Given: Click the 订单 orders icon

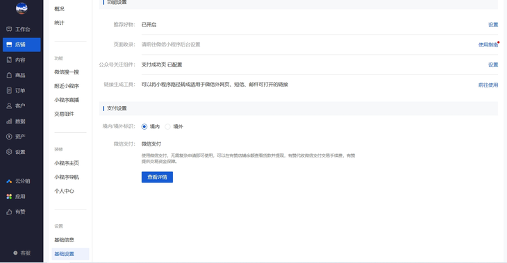Looking at the screenshot, I should (9, 90).
